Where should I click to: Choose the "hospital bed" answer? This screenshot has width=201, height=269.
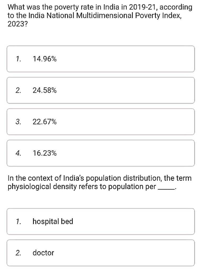[x=100, y=221]
